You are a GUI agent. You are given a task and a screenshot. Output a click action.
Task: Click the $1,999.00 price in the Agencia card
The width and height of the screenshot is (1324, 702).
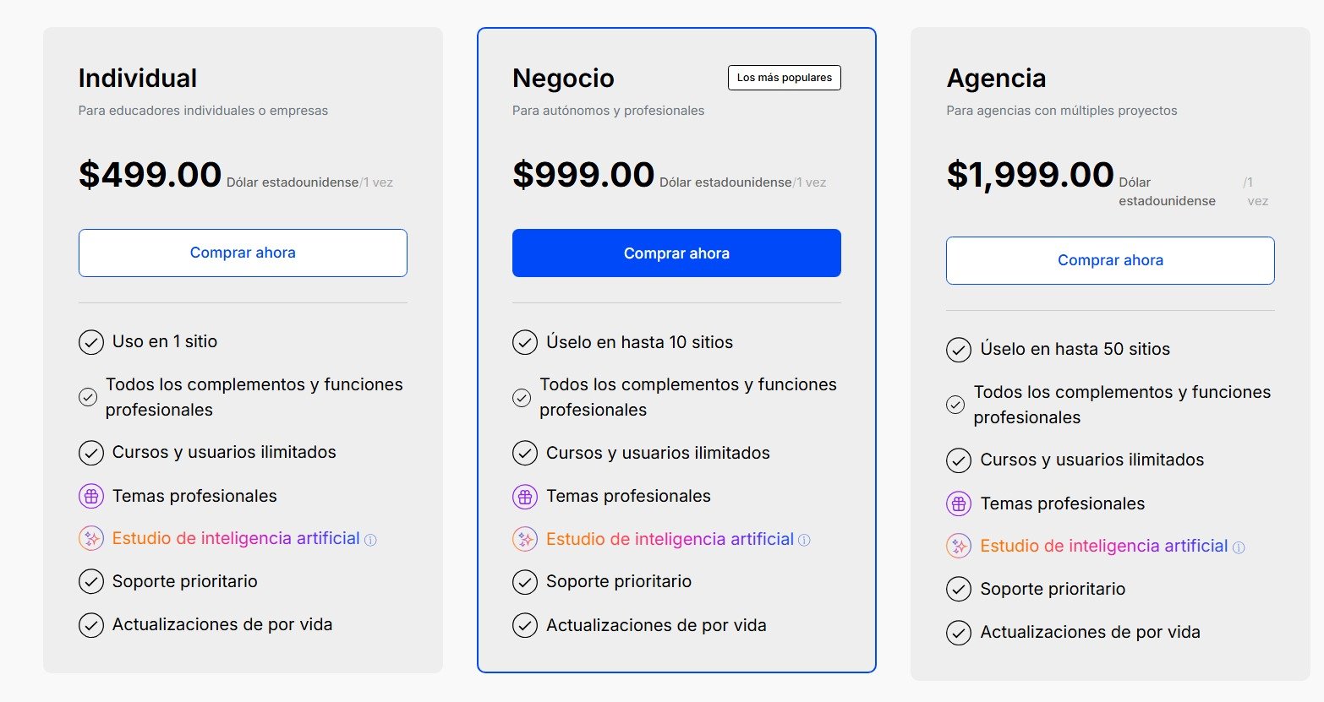tap(1030, 175)
